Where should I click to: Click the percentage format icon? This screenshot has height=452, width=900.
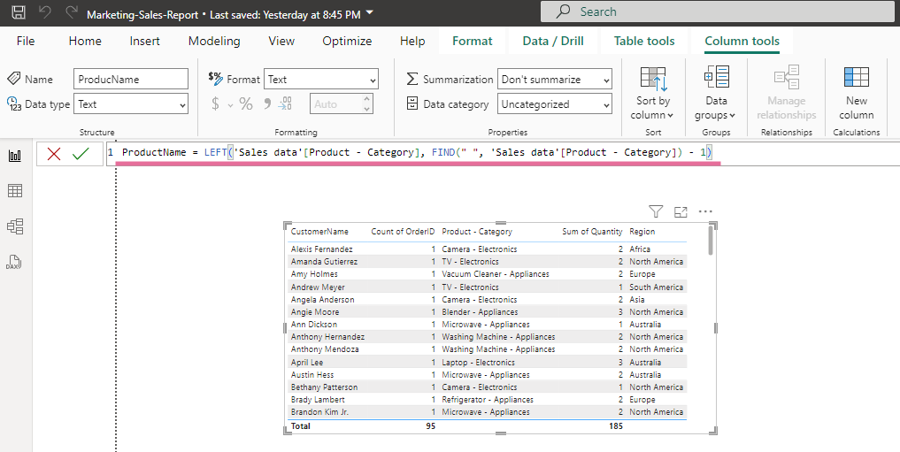(x=246, y=103)
